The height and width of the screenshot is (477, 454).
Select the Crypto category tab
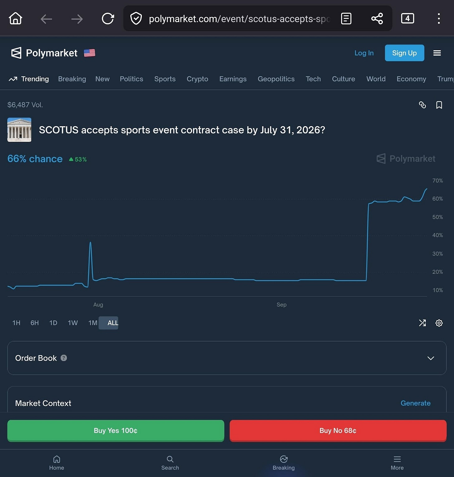point(197,79)
